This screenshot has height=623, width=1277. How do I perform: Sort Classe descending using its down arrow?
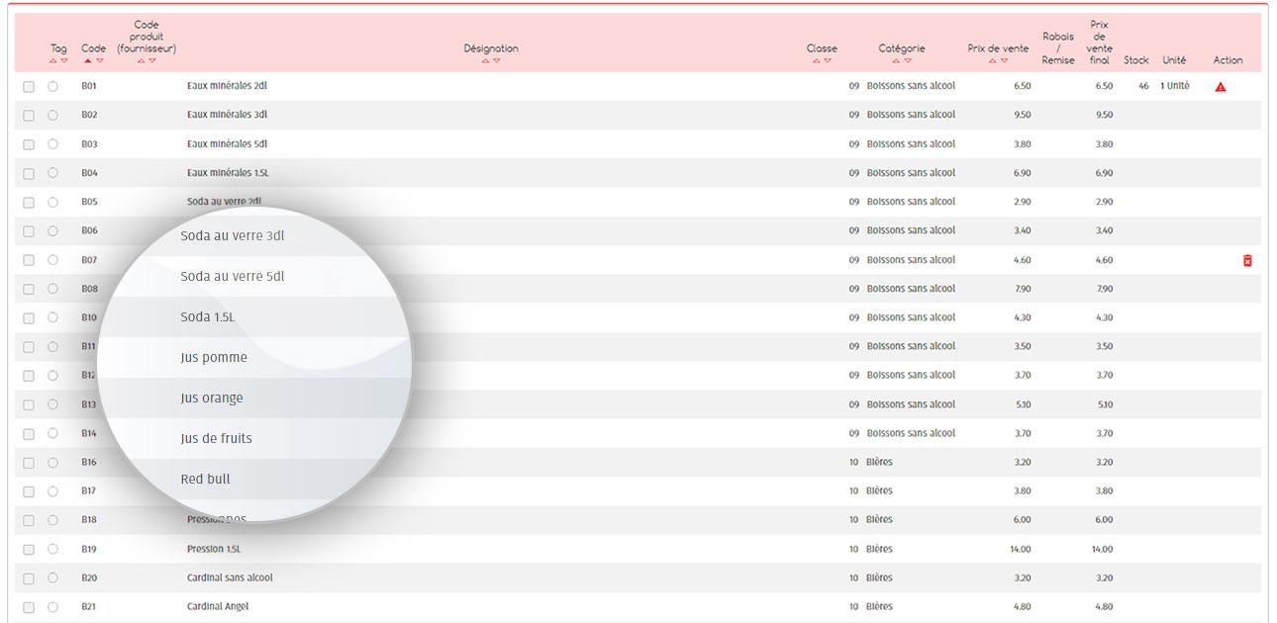point(828,61)
